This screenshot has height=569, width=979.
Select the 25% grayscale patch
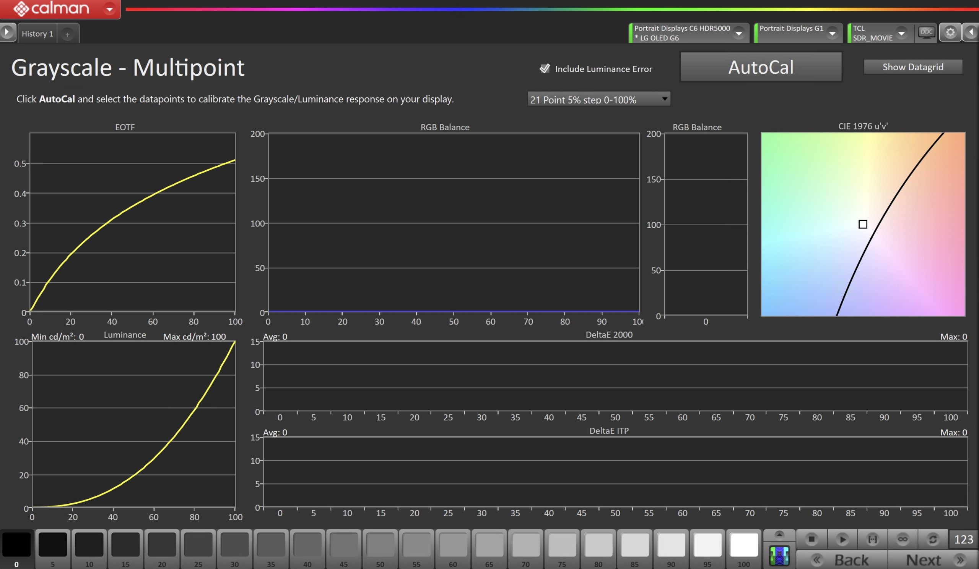tap(198, 549)
